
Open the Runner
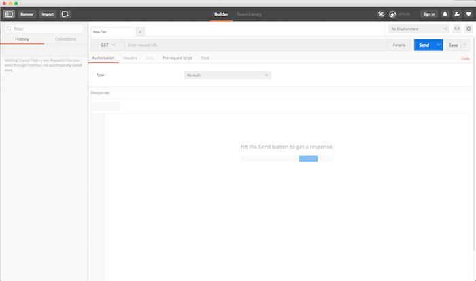[x=27, y=14]
